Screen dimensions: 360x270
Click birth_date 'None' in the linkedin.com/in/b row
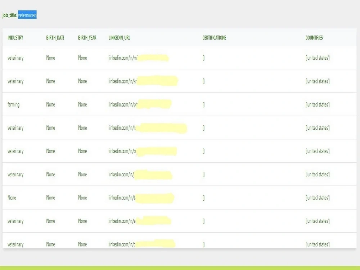pyautogui.click(x=50, y=151)
